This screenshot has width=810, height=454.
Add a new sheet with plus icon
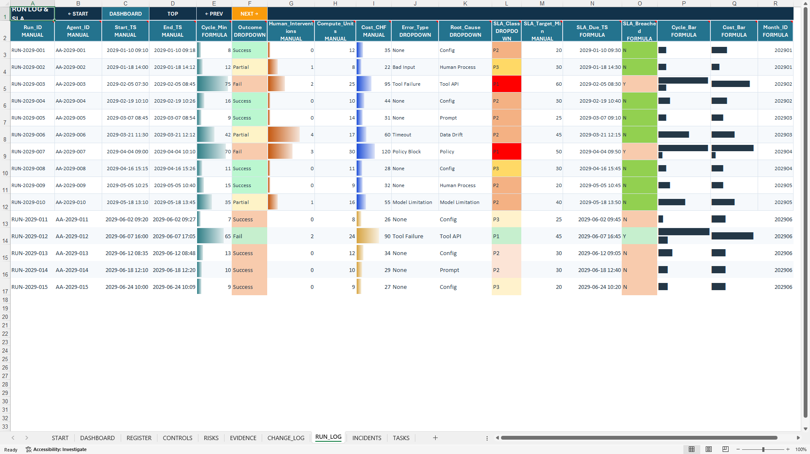(435, 438)
